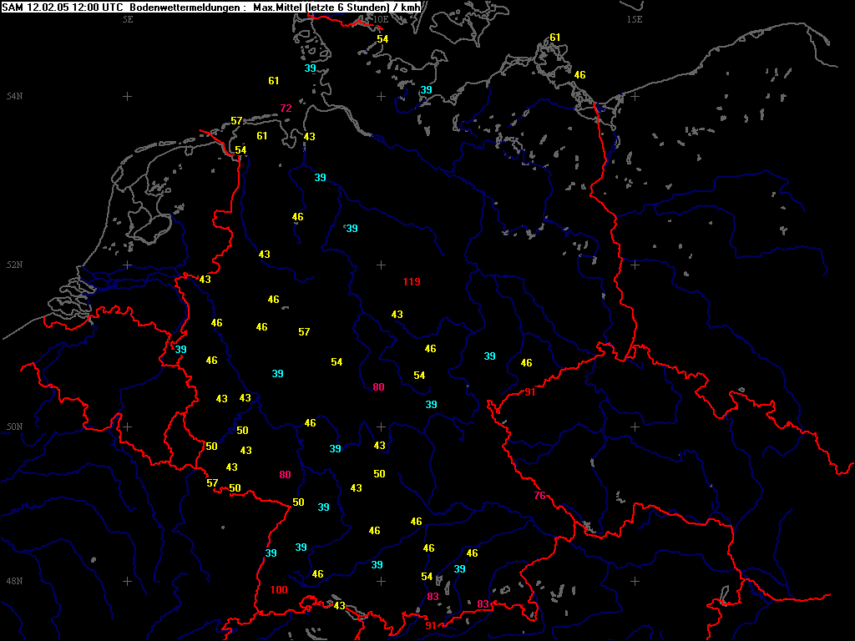Select the grid cross at 50N 5E
This screenshot has width=855, height=641.
pyautogui.click(x=128, y=426)
